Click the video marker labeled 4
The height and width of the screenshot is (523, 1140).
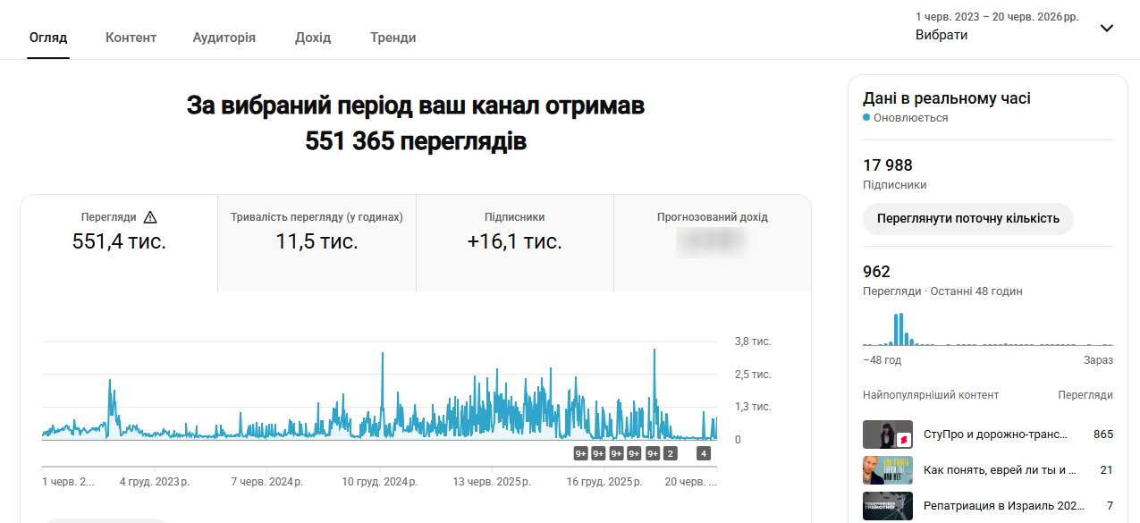point(705,453)
